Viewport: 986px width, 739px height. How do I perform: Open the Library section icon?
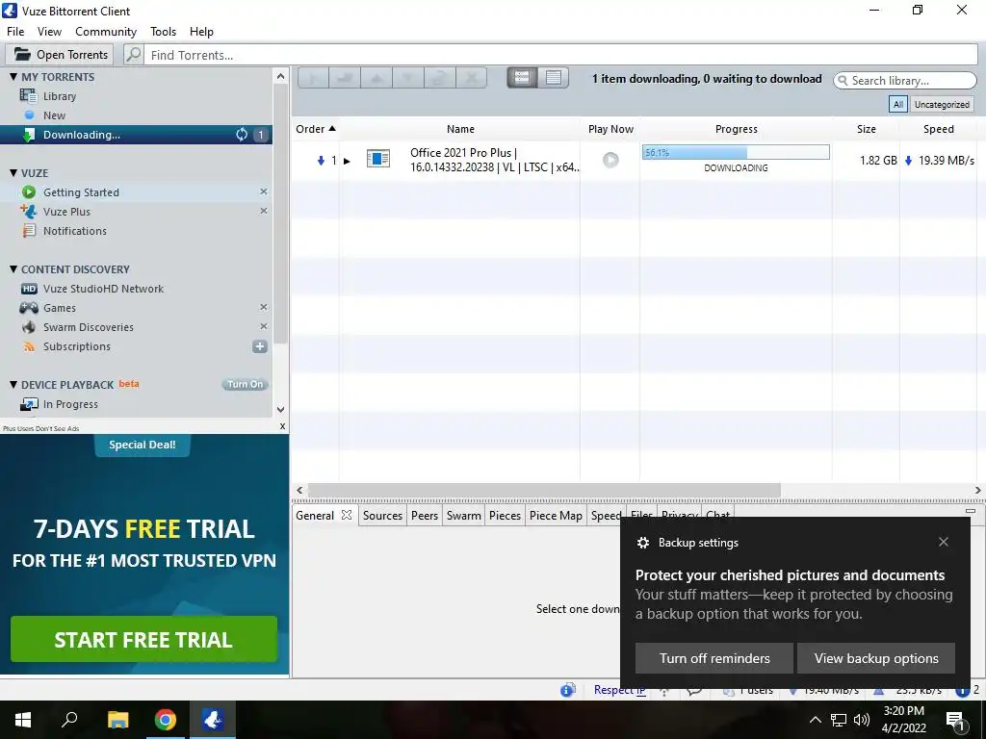[x=28, y=95]
